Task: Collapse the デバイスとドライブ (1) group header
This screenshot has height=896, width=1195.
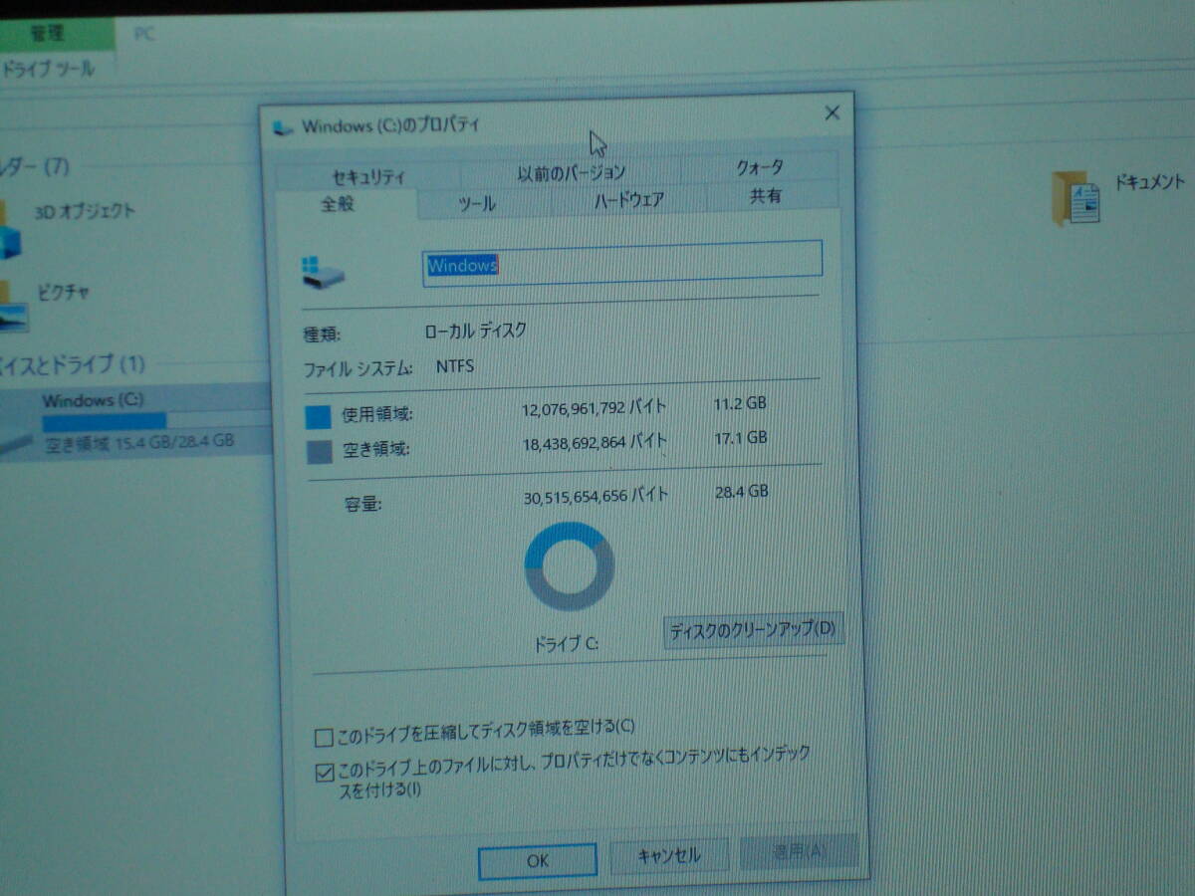Action: click(x=73, y=363)
